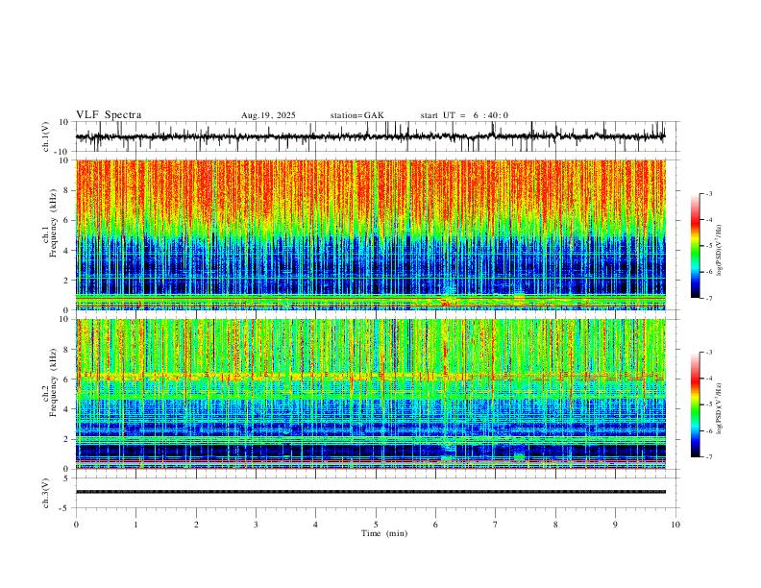Click the ch.1 spectrogram color scale bar
This screenshot has width=761, height=588.
click(x=696, y=246)
